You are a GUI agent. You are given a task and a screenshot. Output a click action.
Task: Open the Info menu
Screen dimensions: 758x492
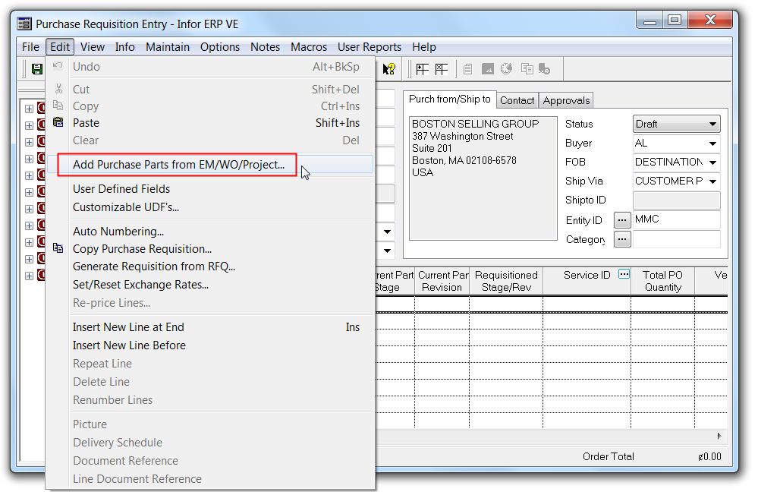[x=124, y=47]
